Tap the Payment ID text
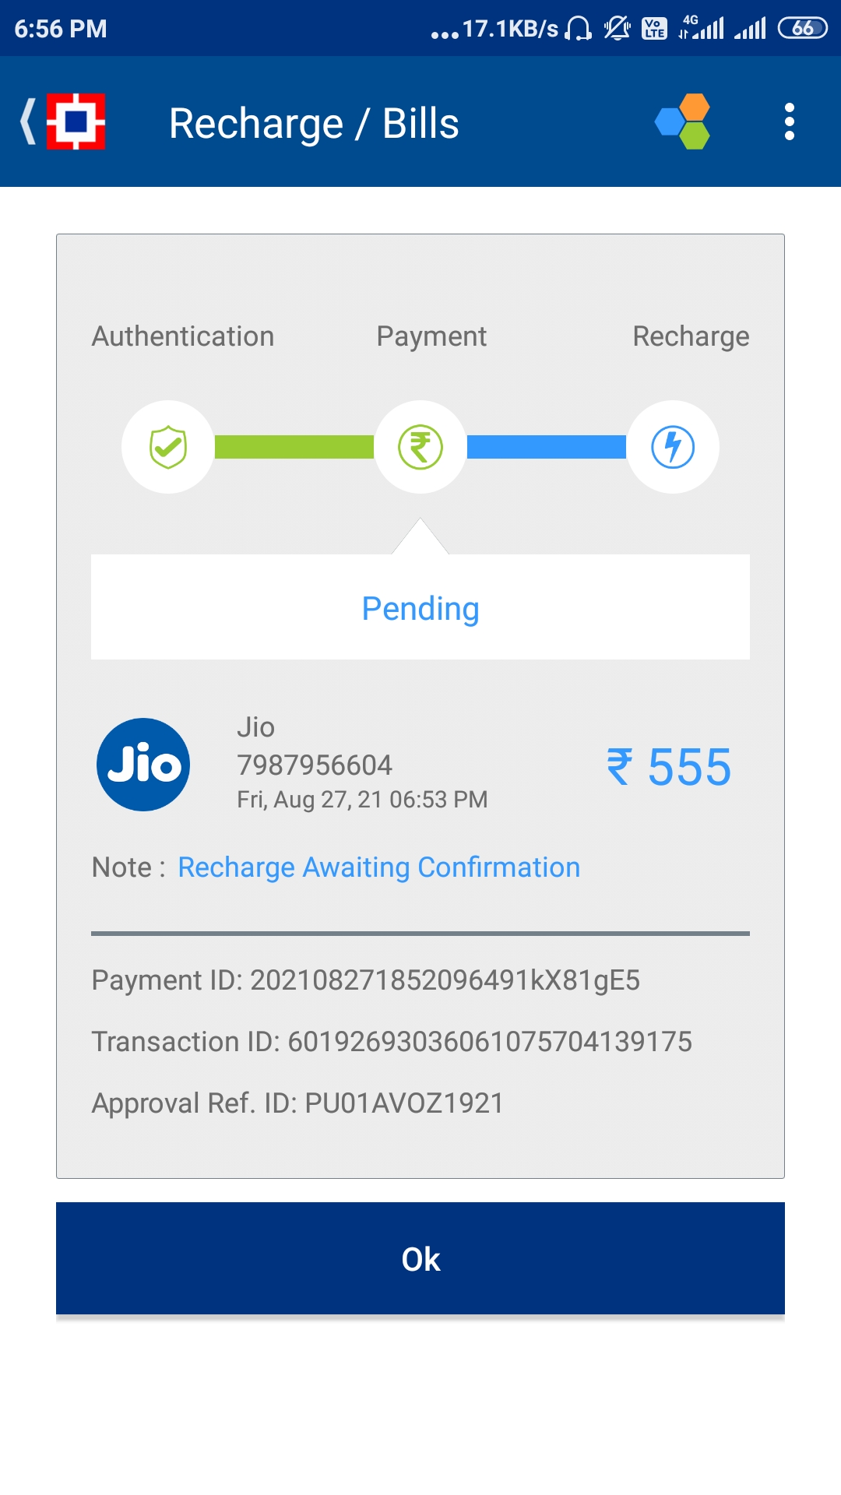This screenshot has width=841, height=1495. coord(366,980)
